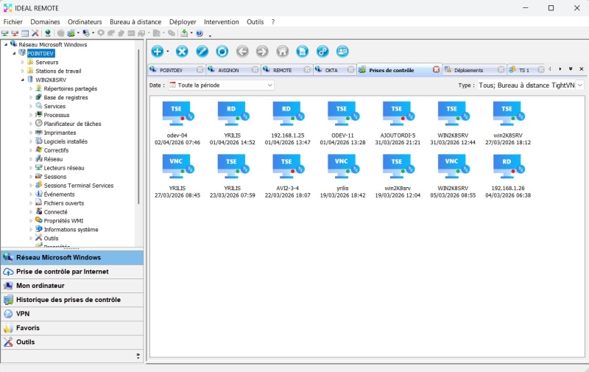Image resolution: width=589 pixels, height=372 pixels.
Task: Open the odev-04 TSE session thumbnail
Action: pos(177,113)
